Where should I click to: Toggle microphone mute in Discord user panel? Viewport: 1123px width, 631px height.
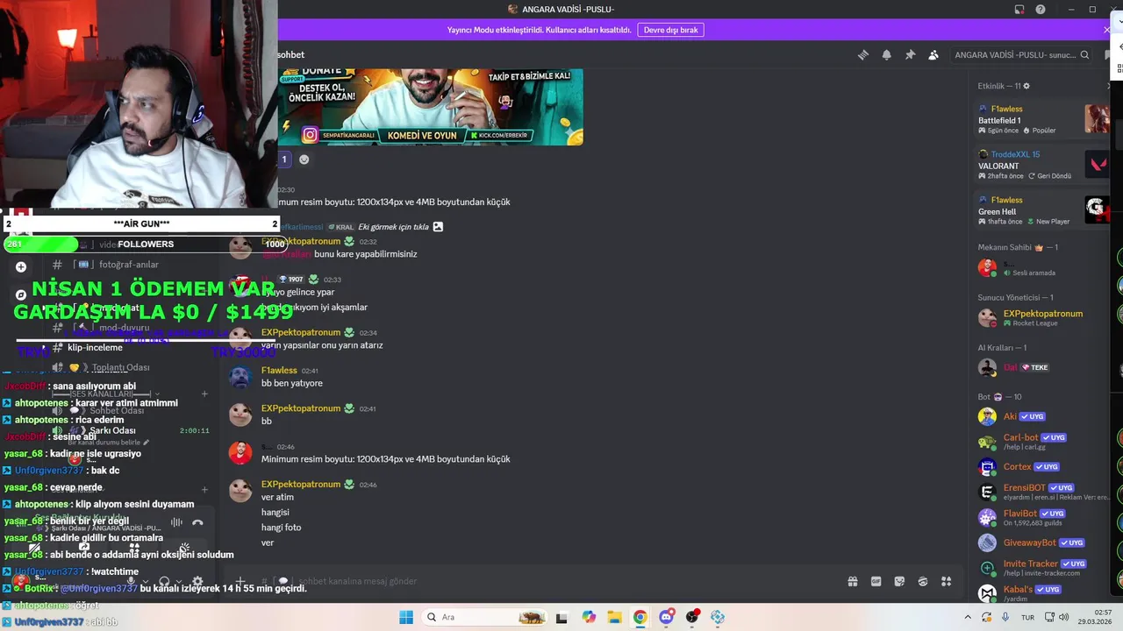tap(131, 581)
